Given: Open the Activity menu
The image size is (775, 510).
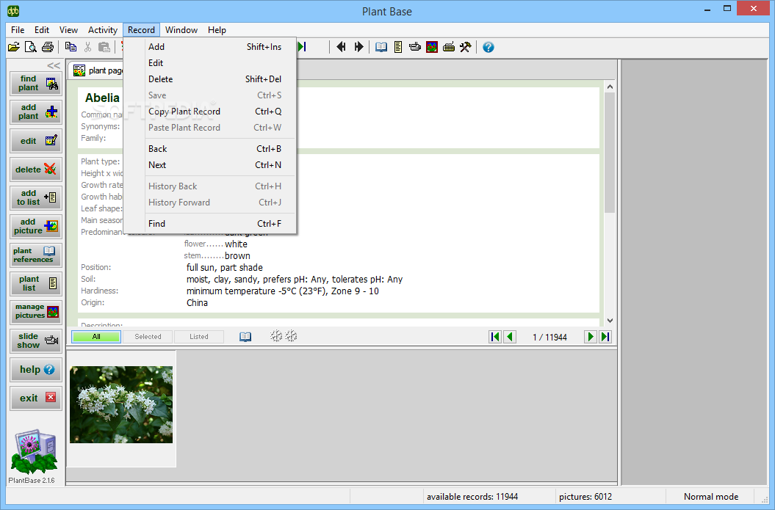Looking at the screenshot, I should tap(103, 30).
